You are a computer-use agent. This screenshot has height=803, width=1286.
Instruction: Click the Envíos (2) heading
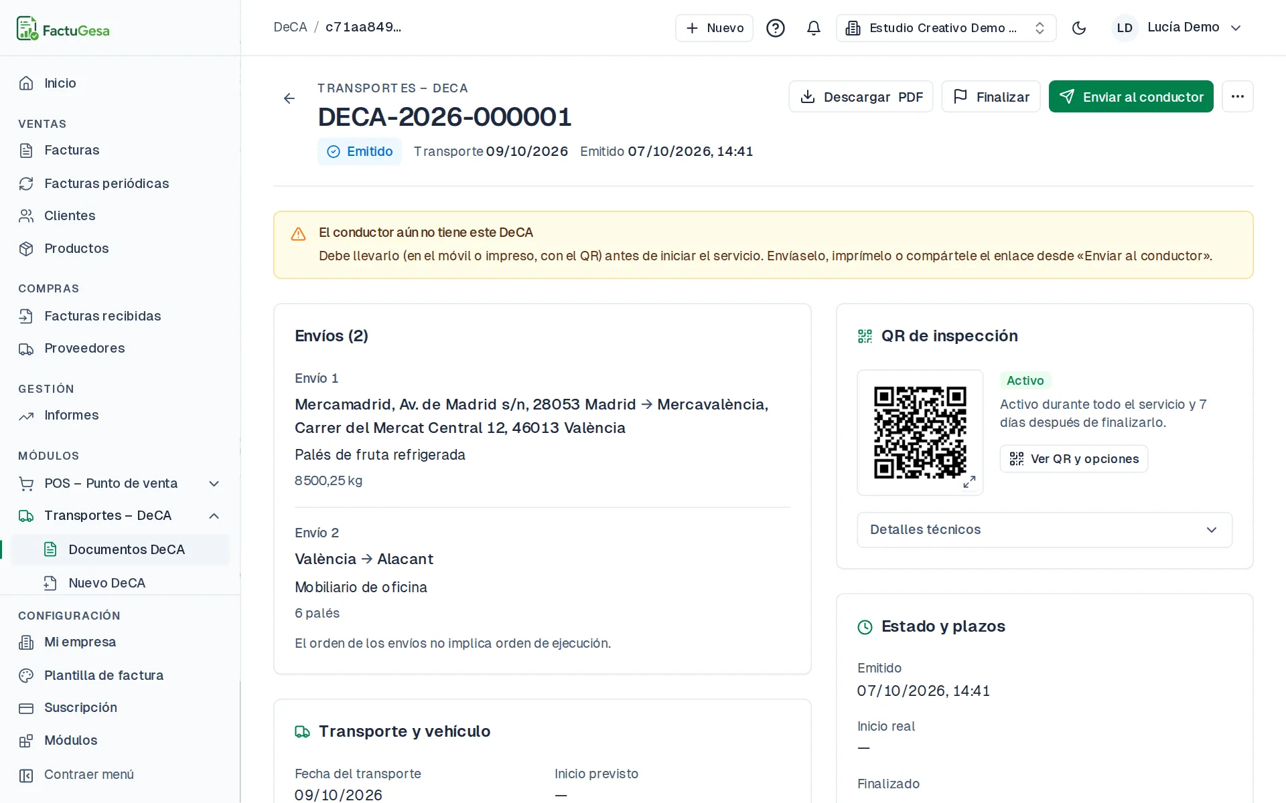click(x=332, y=336)
